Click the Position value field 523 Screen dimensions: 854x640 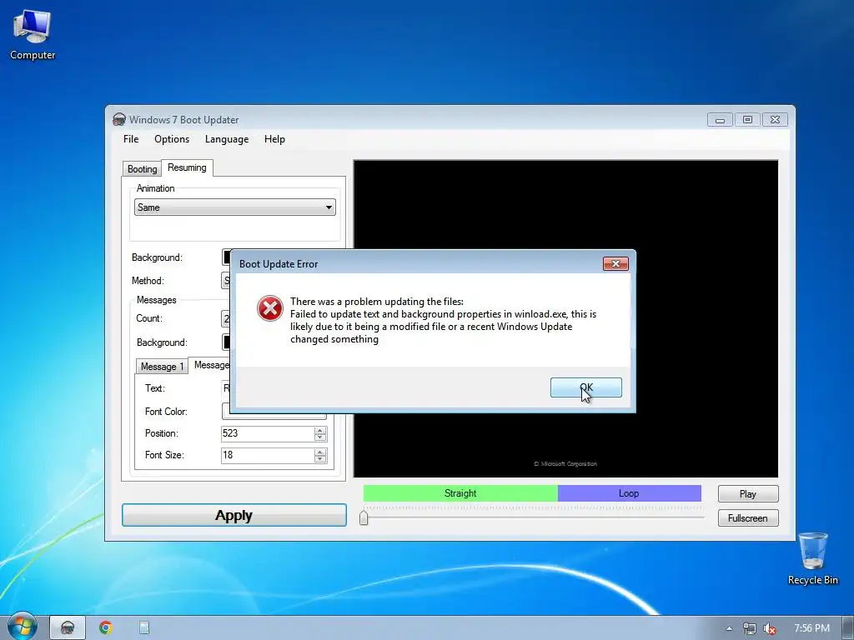[x=268, y=433]
